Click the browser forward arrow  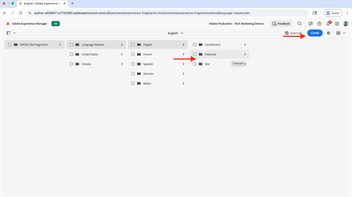pyautogui.click(x=13, y=13)
